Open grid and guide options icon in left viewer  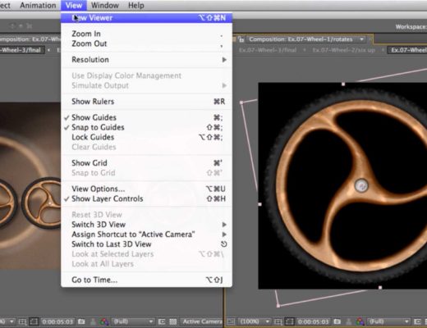(x=22, y=321)
